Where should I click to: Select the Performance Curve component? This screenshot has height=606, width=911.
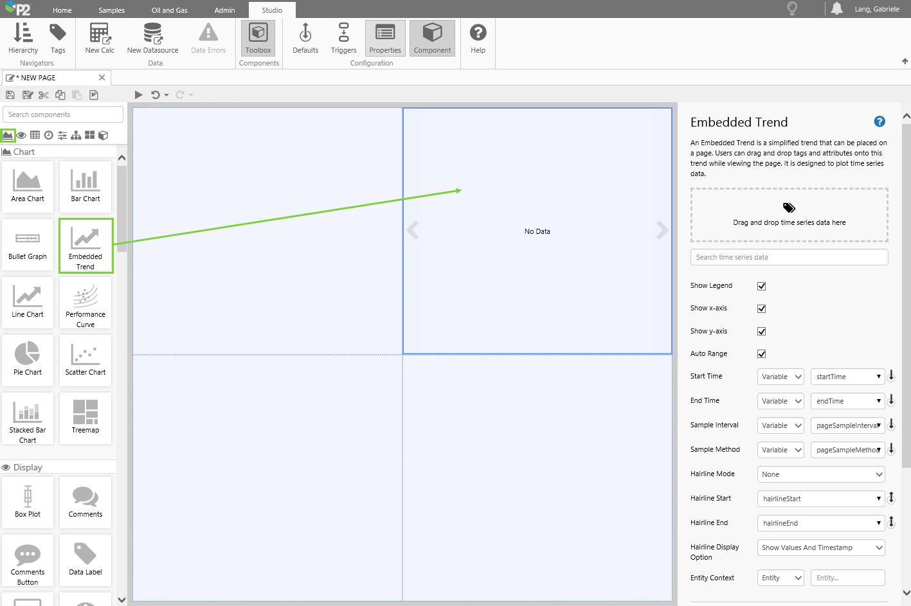tap(86, 303)
